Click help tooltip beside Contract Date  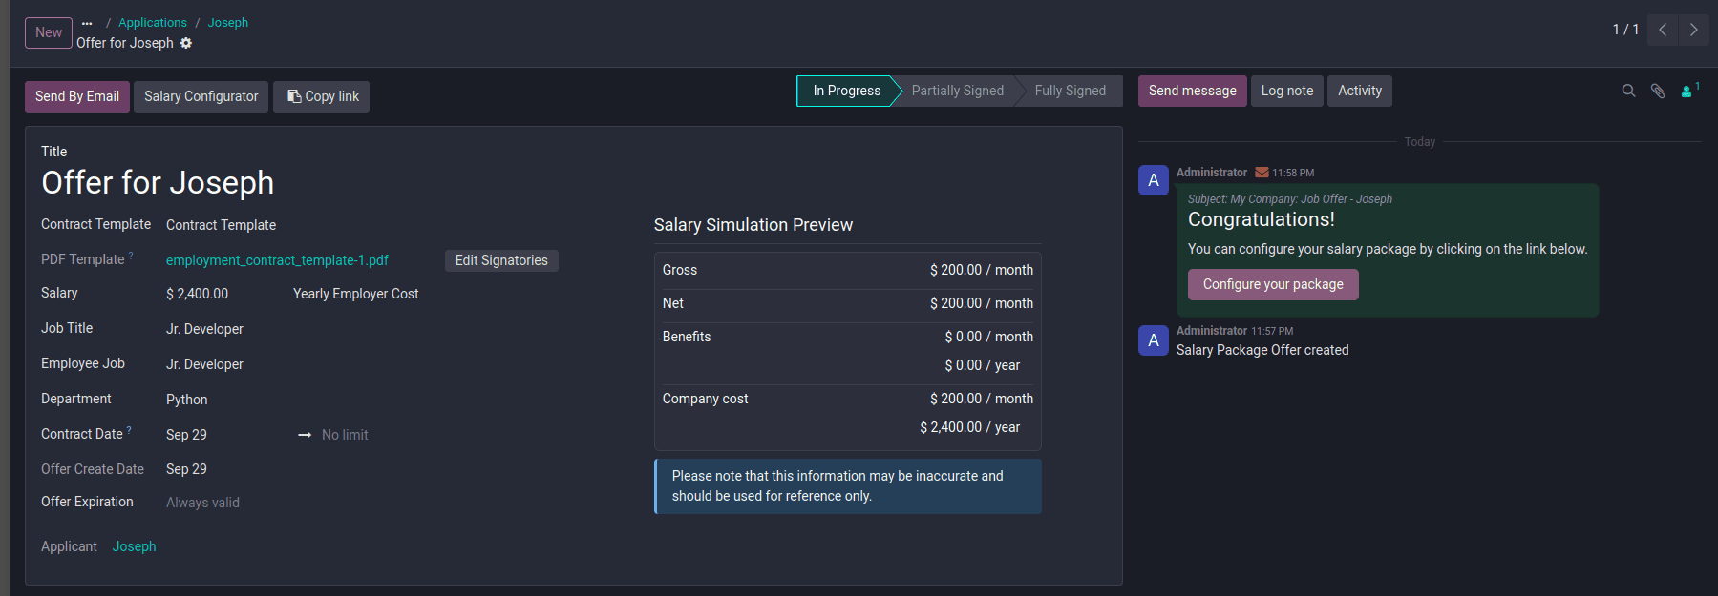point(129,430)
